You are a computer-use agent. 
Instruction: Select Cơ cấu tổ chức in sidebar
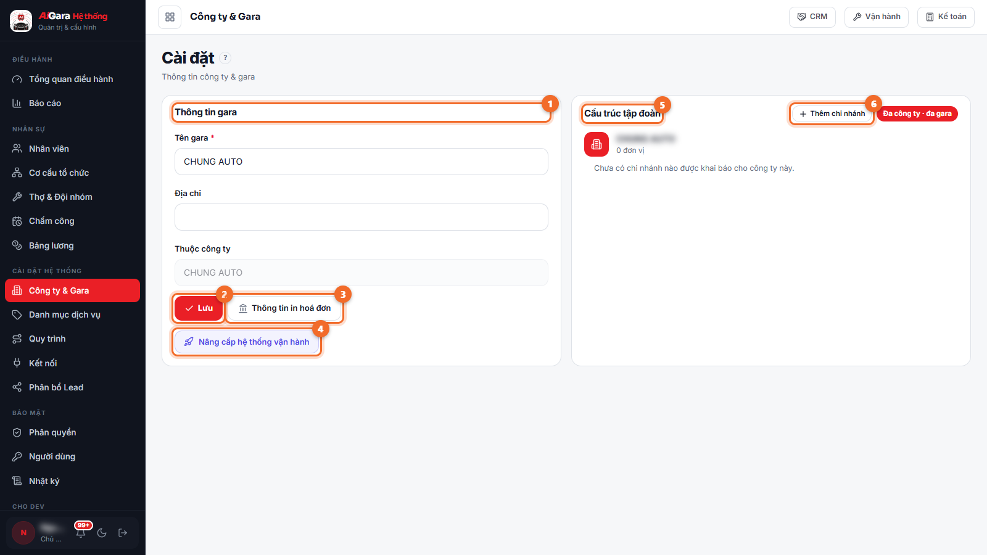click(73, 173)
